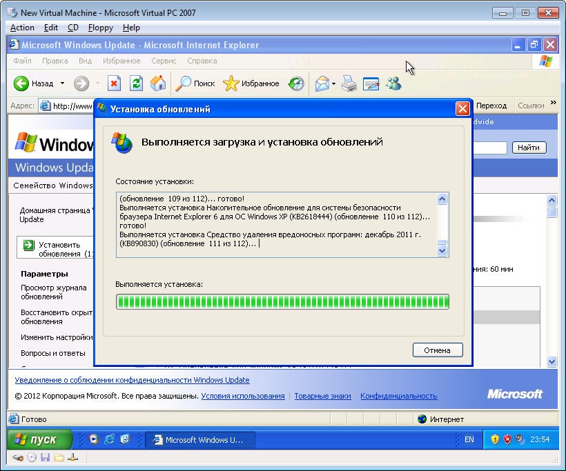
Task: Click the green installation progress bar
Action: (x=282, y=302)
